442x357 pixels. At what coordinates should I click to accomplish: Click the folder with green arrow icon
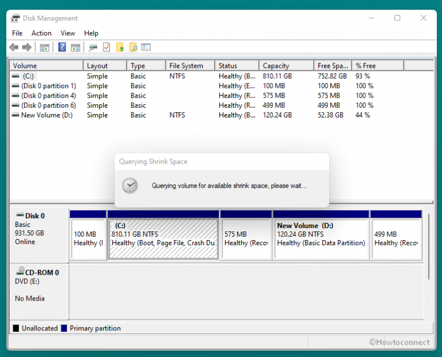pos(120,48)
